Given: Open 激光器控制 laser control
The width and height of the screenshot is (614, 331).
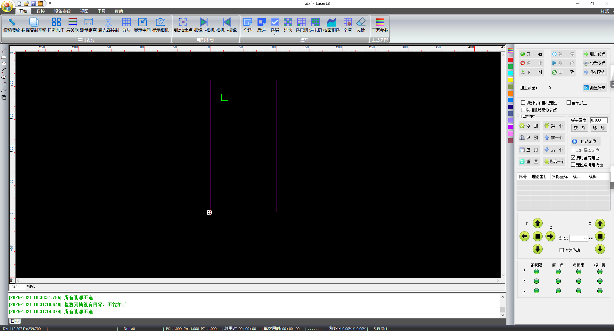Looking at the screenshot, I should 109,22.
